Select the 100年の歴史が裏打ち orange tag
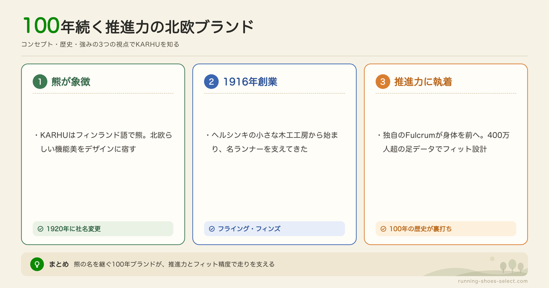This screenshot has height=288, width=549. [446, 229]
